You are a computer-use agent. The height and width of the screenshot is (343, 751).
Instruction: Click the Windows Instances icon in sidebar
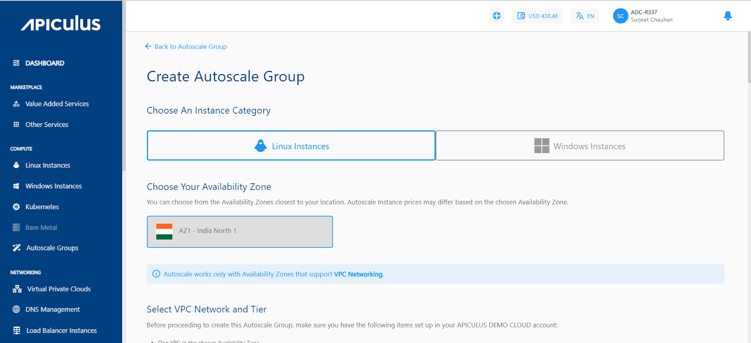16,186
